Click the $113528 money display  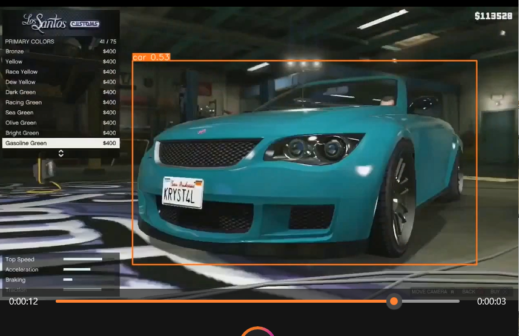point(493,16)
